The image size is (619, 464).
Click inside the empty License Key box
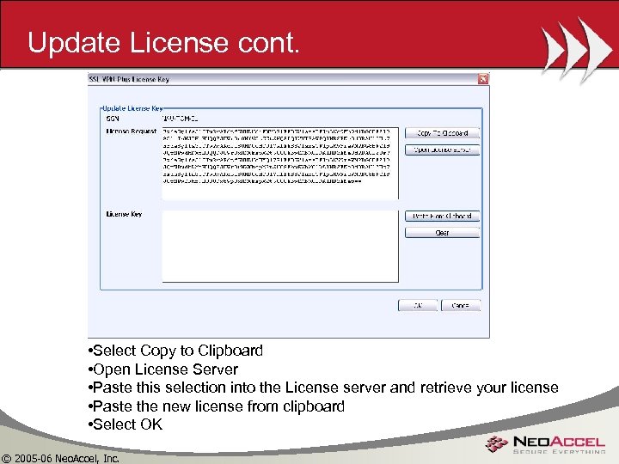coord(280,247)
